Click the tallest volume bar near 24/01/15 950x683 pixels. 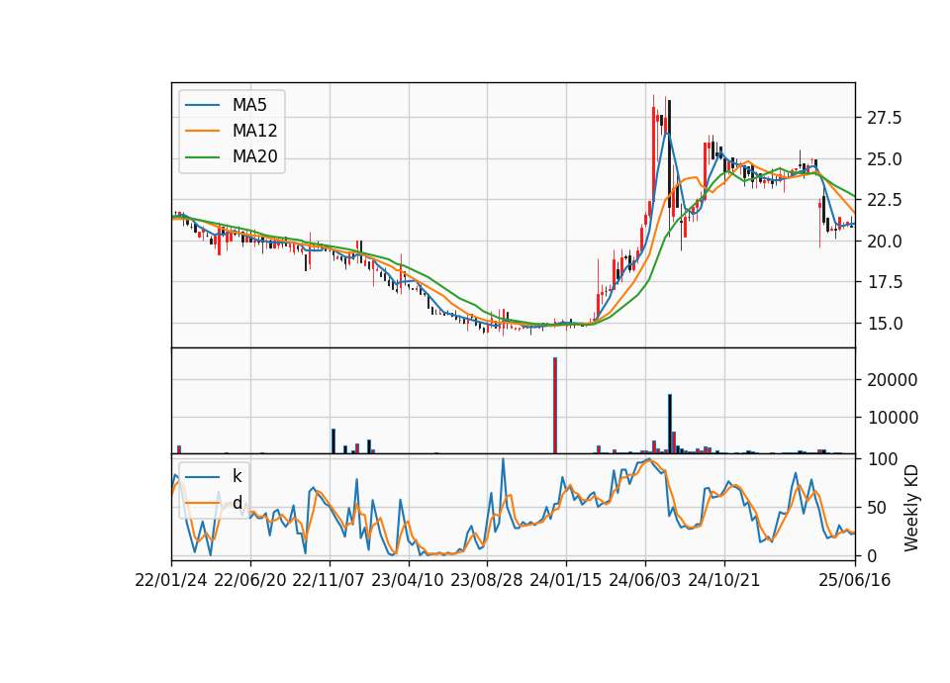tap(555, 406)
